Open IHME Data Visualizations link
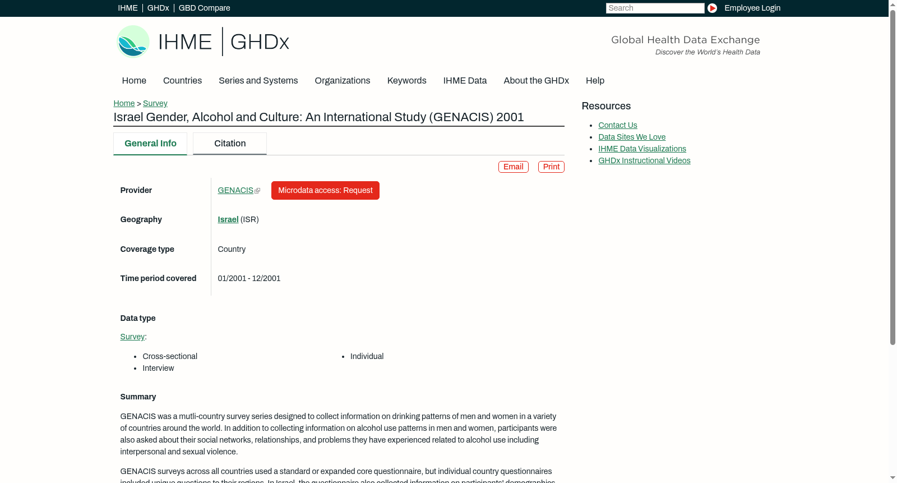Viewport: 897px width, 483px height. tap(642, 149)
